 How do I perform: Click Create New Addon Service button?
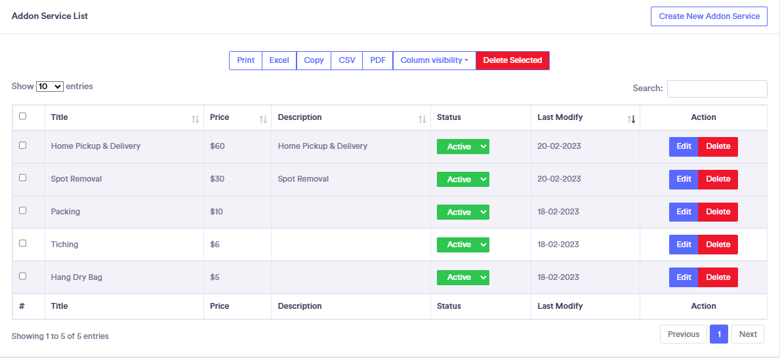[x=709, y=16]
